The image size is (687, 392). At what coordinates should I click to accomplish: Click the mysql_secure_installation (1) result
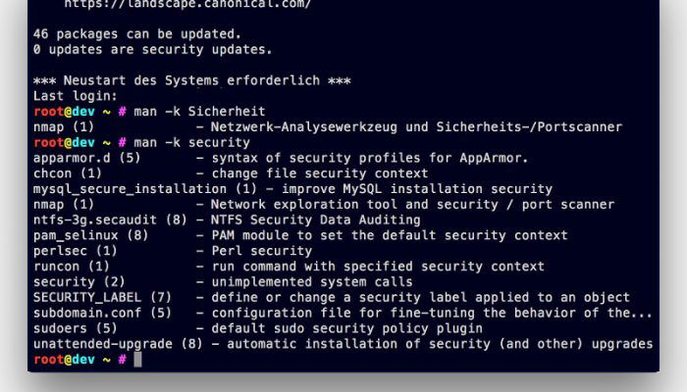(292, 189)
